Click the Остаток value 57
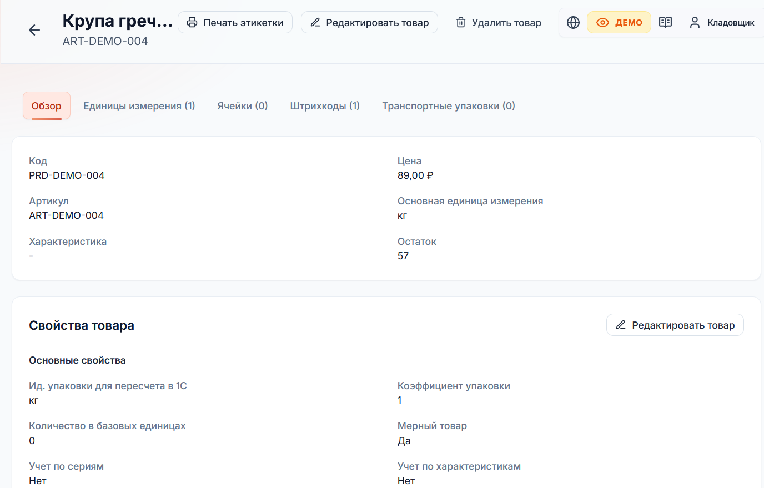The width and height of the screenshot is (764, 488). pyautogui.click(x=403, y=255)
